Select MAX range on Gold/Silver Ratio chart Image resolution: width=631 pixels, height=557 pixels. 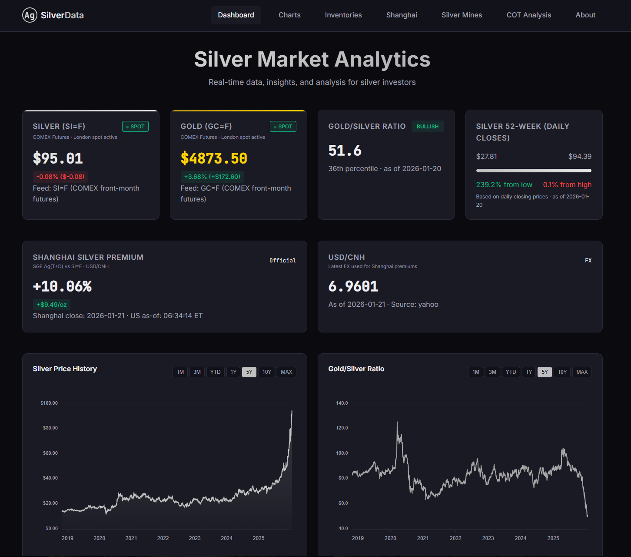point(582,372)
